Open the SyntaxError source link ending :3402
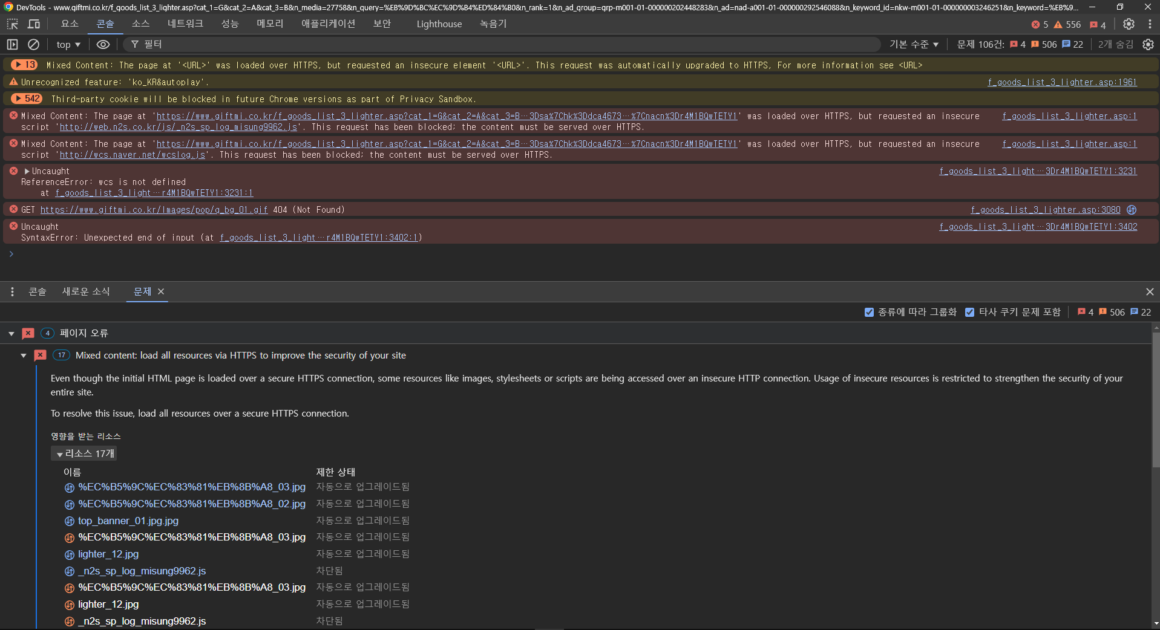 [1038, 227]
